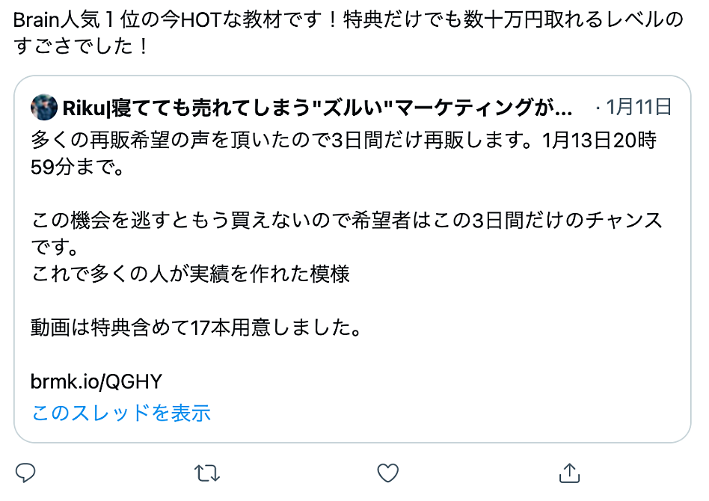Open the quoted tweet card border area
This screenshot has width=709, height=501.
pyautogui.click(x=352, y=259)
